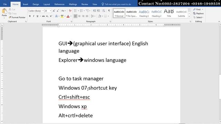Click the vertical scrollbar thumb
This screenshot has width=221, height=124.
click(220, 86)
